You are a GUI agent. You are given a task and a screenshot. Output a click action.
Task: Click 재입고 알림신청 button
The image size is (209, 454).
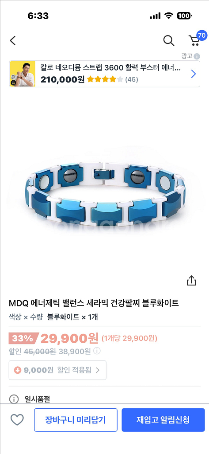tap(163, 420)
